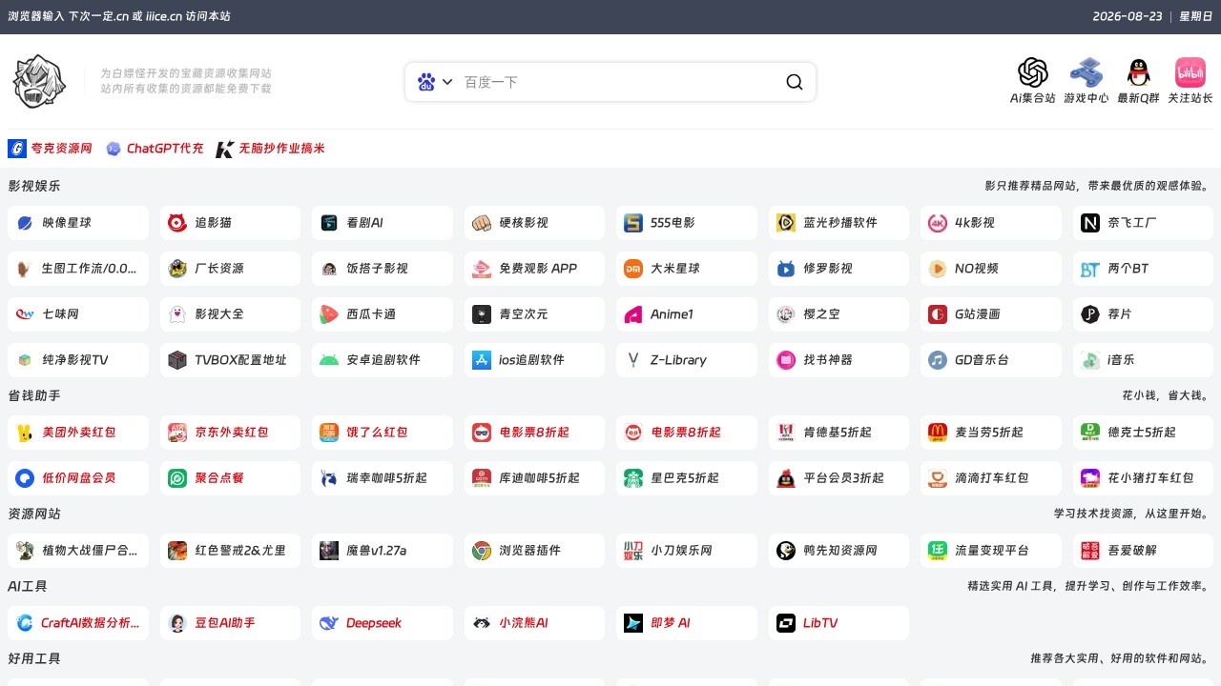Open the ios追剧软件 card
Screen dimensions: 1221x686
(x=534, y=360)
